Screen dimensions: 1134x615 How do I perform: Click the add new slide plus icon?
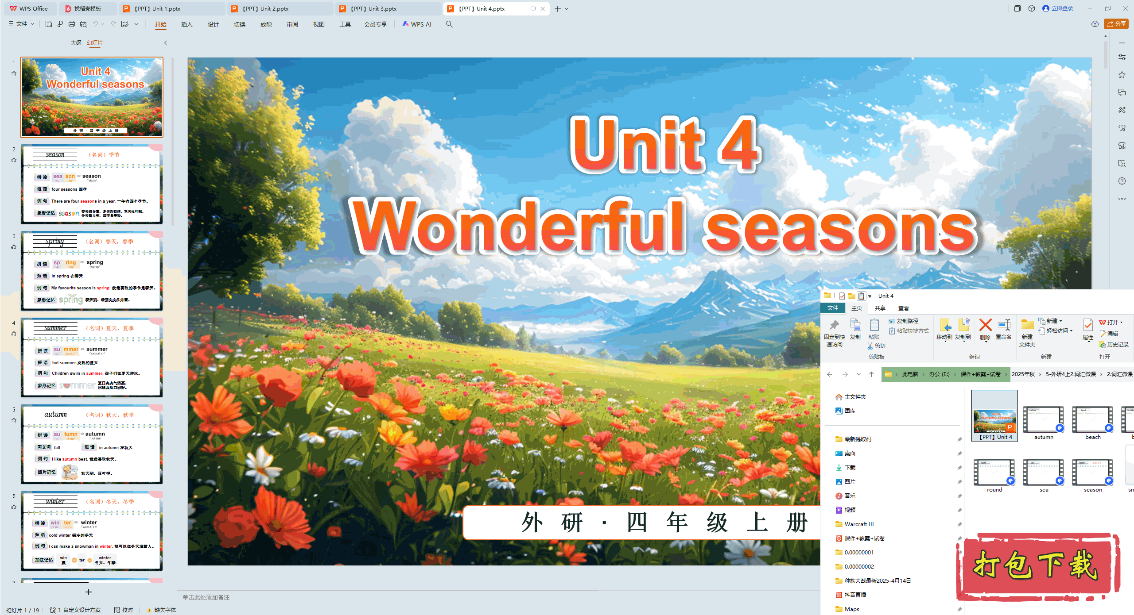(x=89, y=592)
